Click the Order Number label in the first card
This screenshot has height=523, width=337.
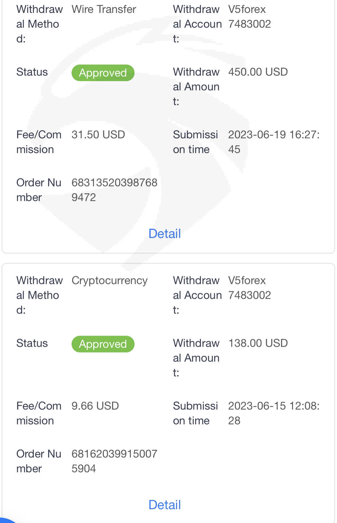click(39, 190)
